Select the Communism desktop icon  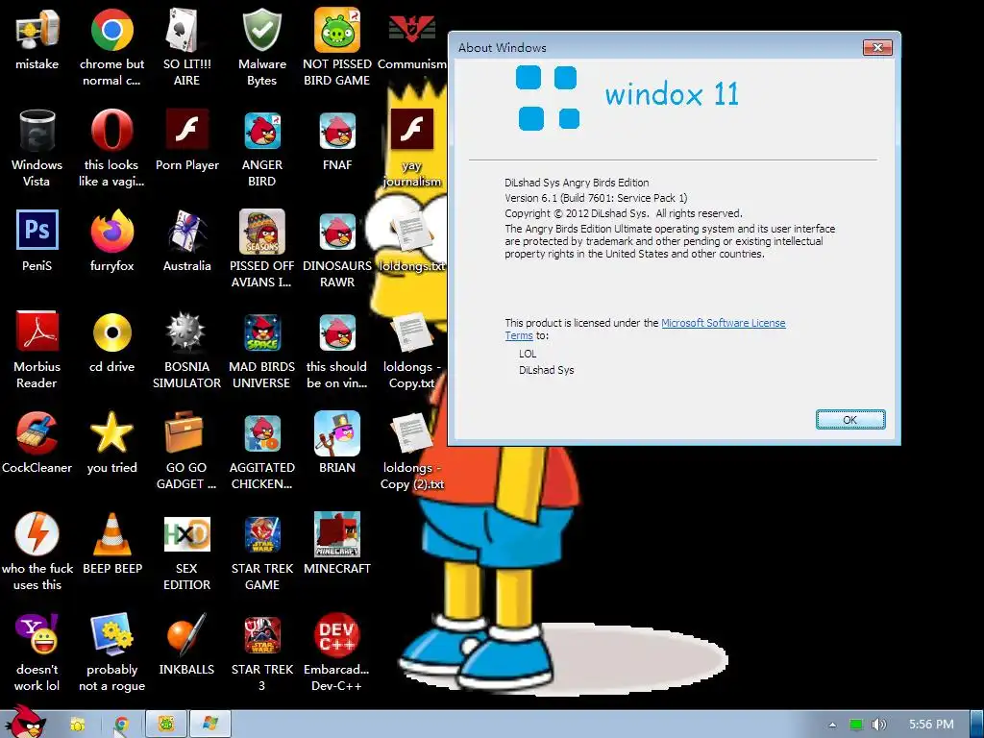[411, 30]
